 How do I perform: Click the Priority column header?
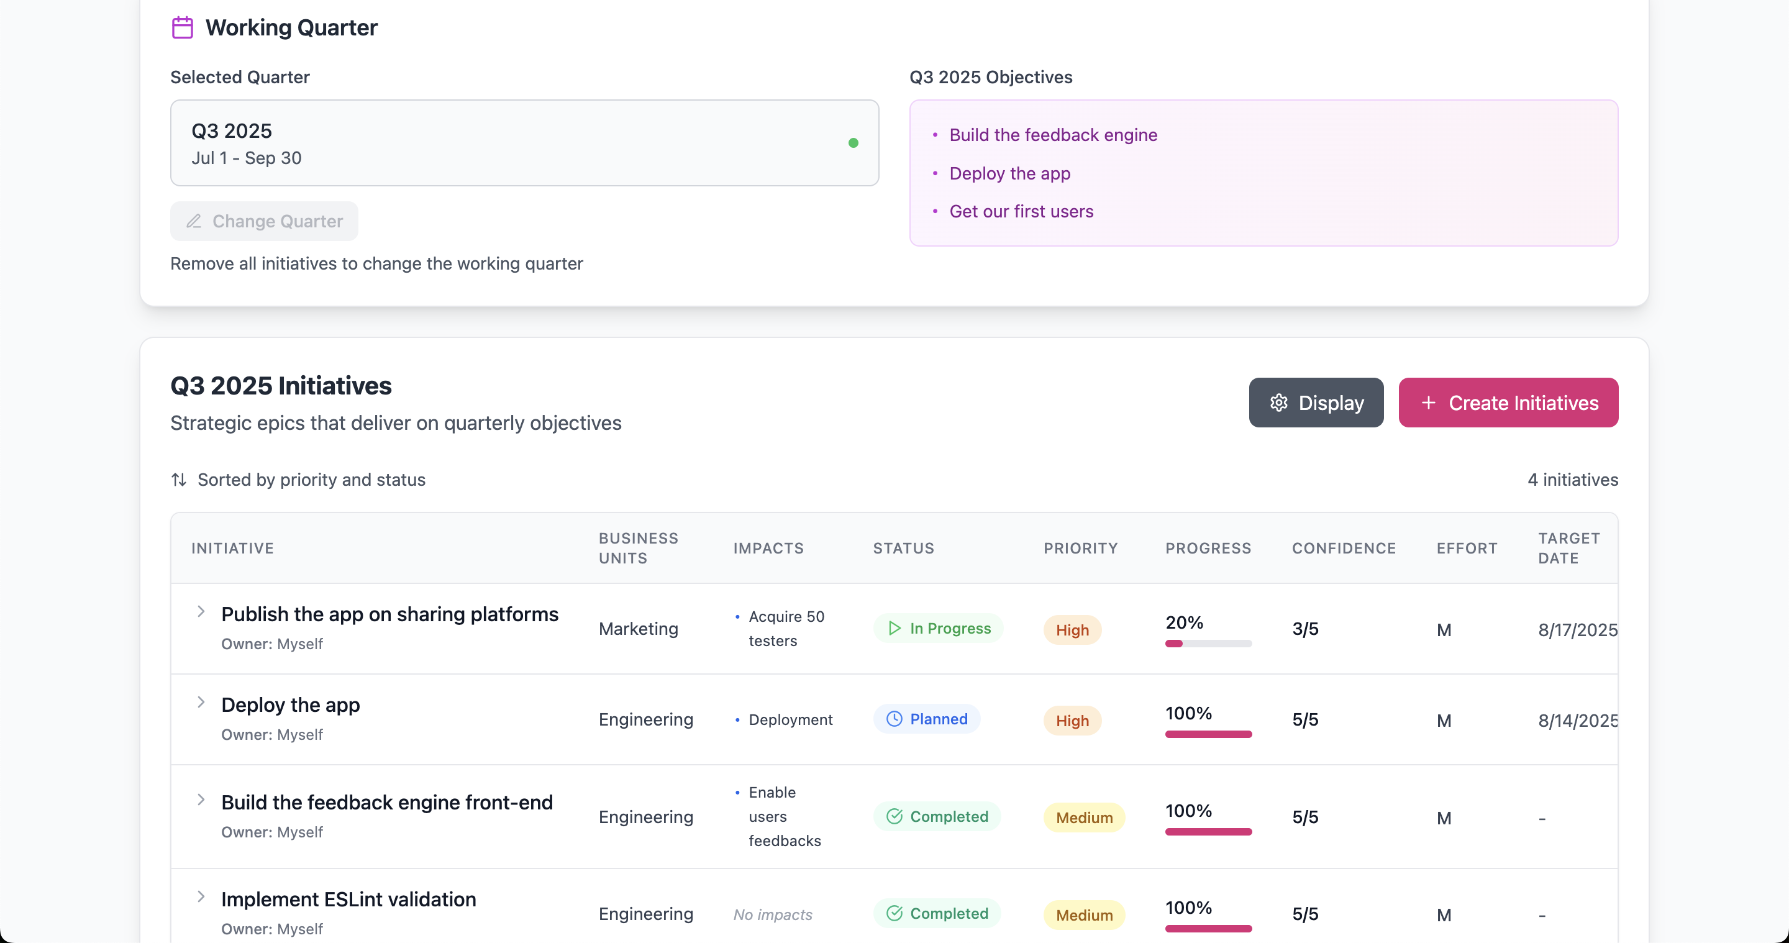pos(1081,549)
